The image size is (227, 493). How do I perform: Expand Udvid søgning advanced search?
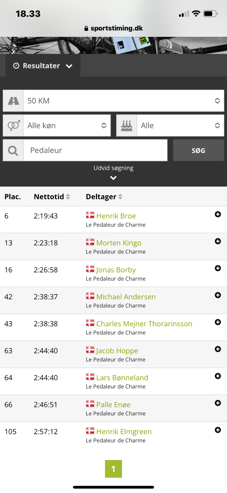point(113,172)
